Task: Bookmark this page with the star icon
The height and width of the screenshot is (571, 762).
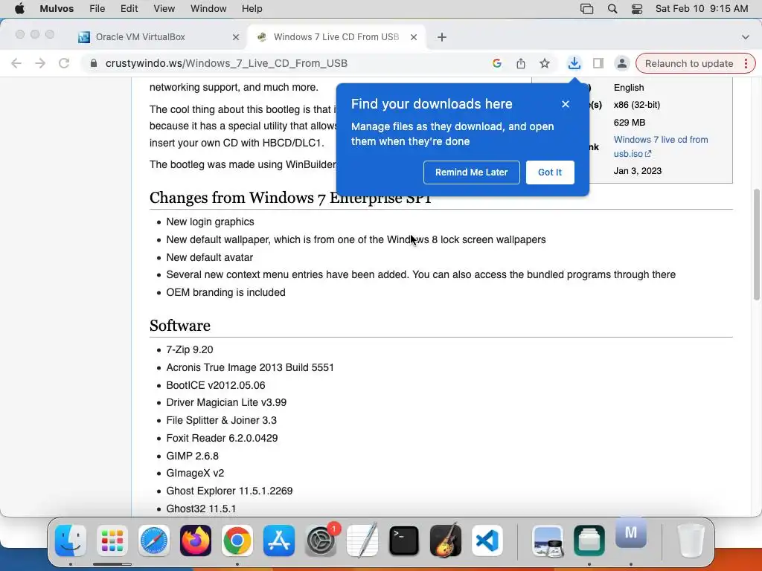Action: click(x=545, y=63)
